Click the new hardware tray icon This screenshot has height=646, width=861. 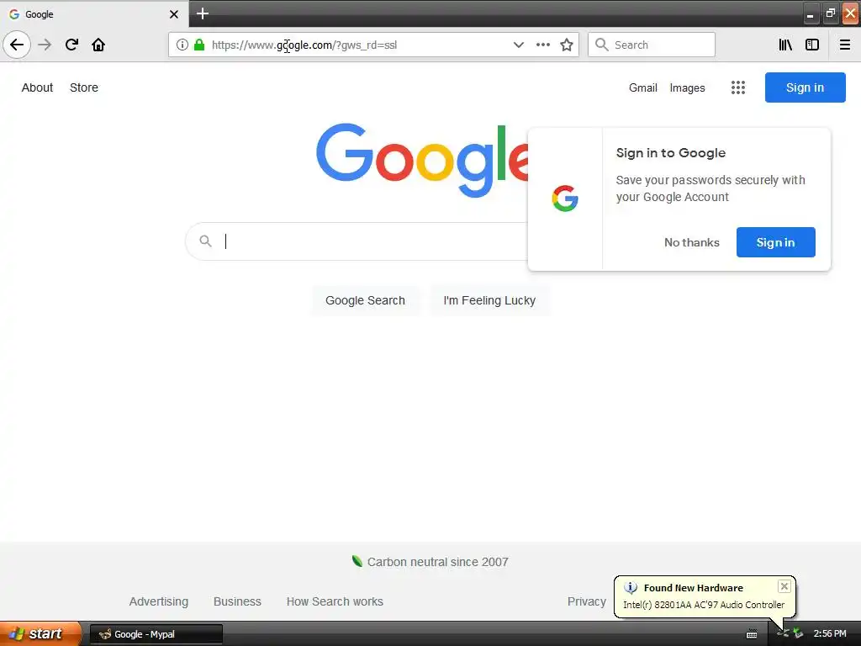[x=783, y=633]
